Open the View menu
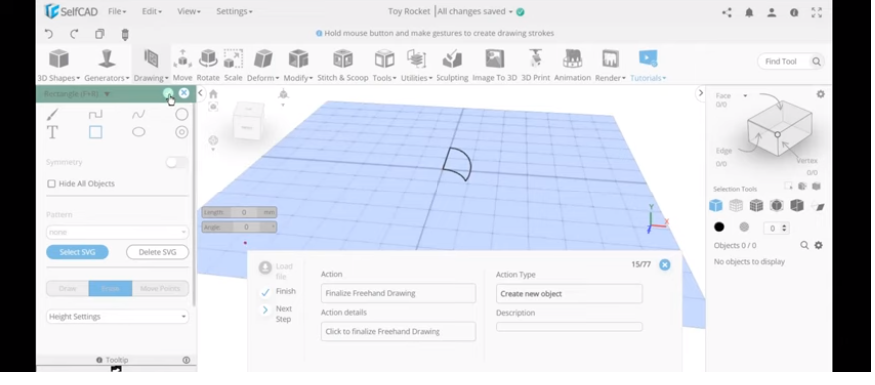 coord(189,11)
